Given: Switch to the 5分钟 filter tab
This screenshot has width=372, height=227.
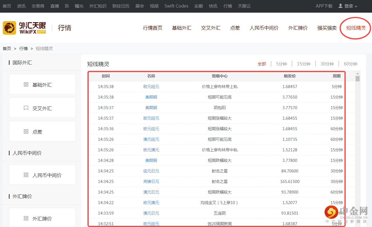Looking at the screenshot, I should click(281, 64).
